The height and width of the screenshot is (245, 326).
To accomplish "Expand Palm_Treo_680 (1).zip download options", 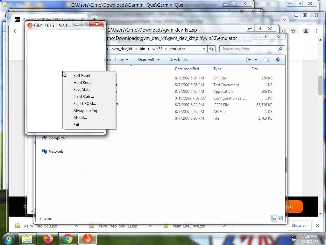I will click(151, 226).
